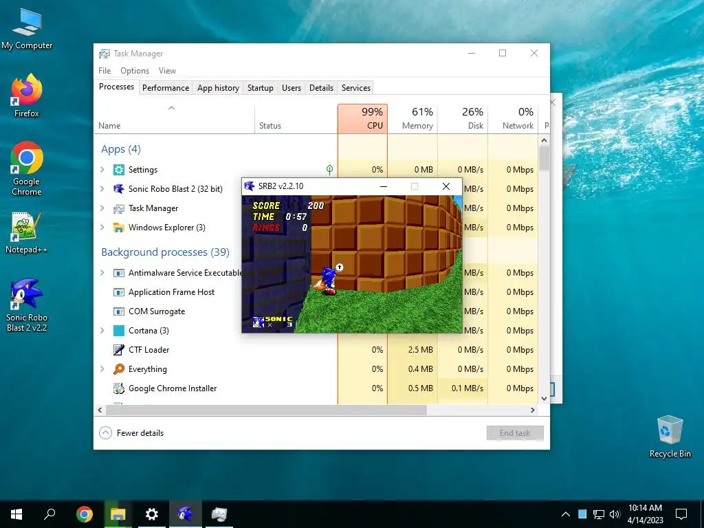Open the Recycle Bin
The height and width of the screenshot is (528, 704).
coord(670,437)
